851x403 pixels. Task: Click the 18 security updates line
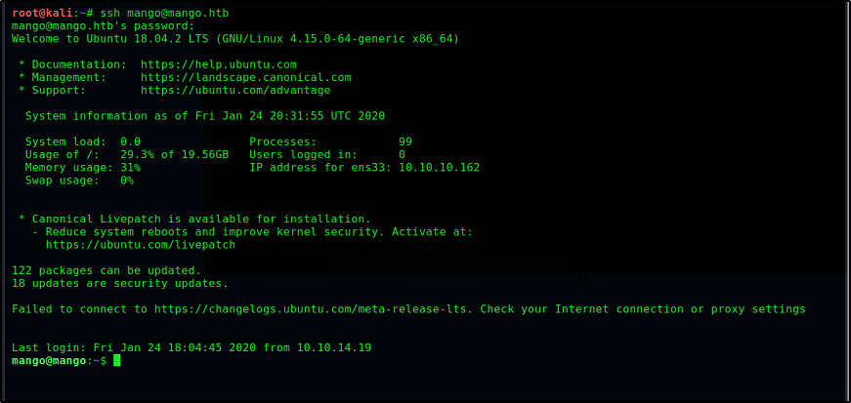(120, 283)
